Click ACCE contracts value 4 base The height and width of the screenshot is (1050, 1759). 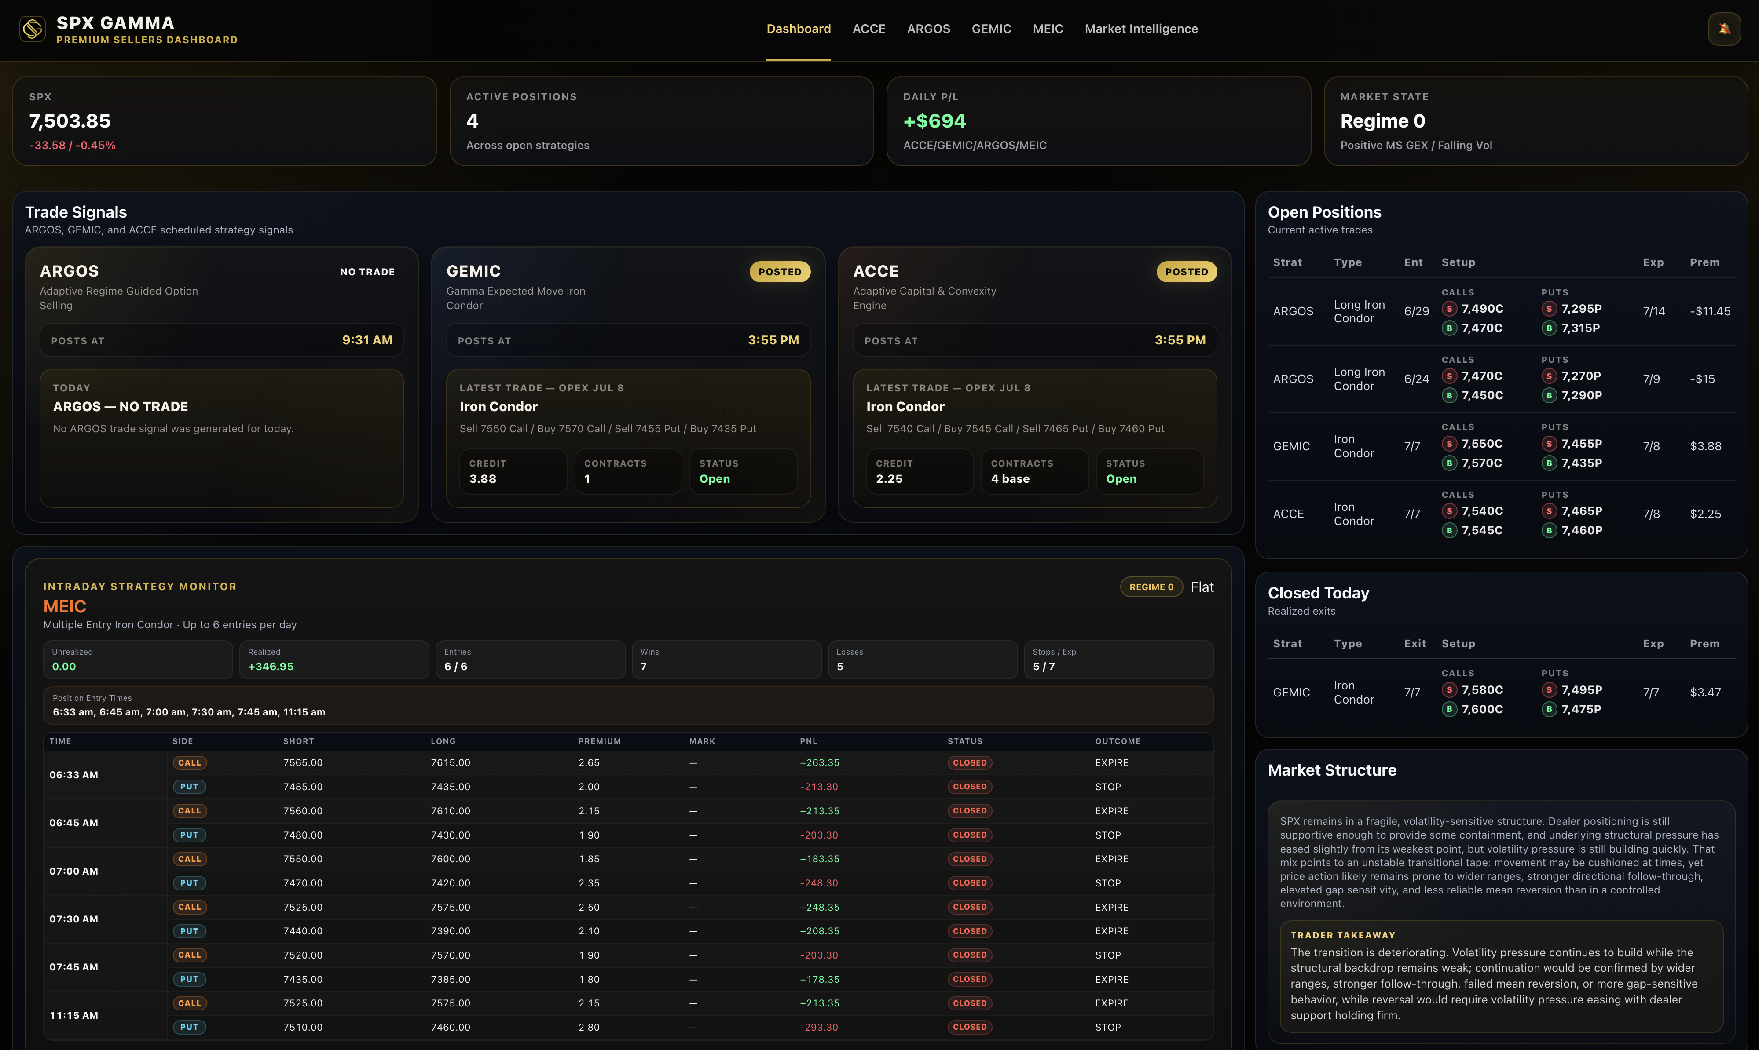1010,479
